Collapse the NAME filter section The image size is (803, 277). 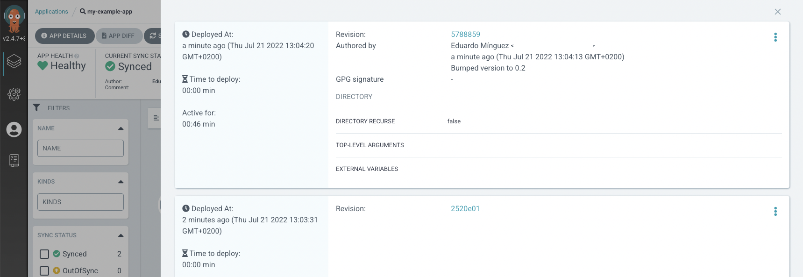(x=120, y=128)
